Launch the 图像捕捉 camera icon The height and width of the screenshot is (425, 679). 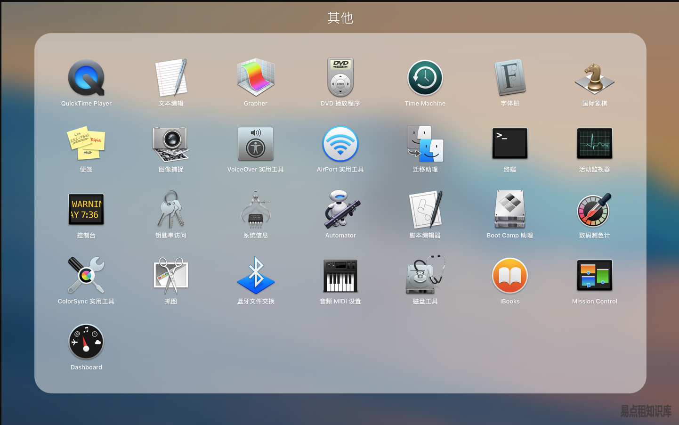coord(171,144)
